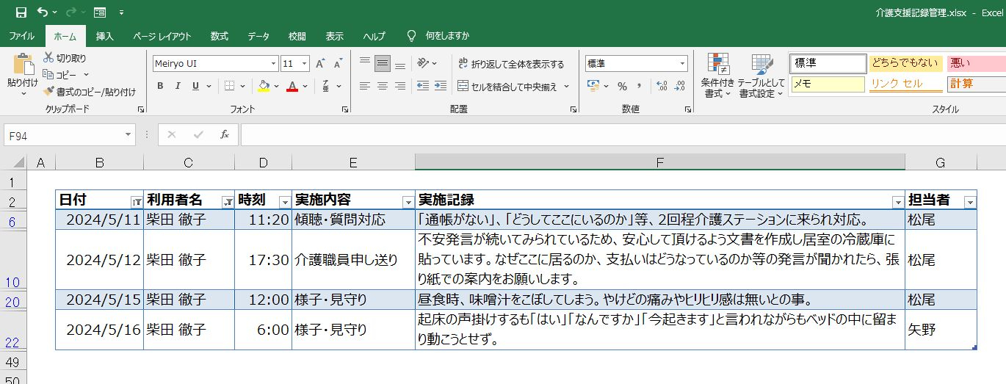Switch to the 挿入 ribbon tab

(x=105, y=36)
